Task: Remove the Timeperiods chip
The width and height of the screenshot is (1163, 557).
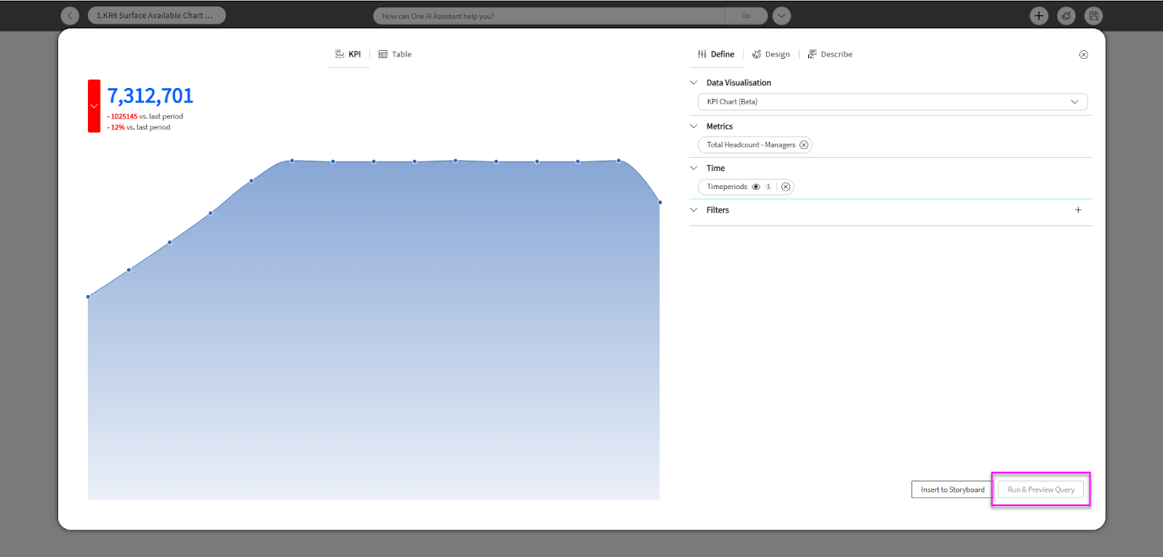Action: click(x=786, y=187)
